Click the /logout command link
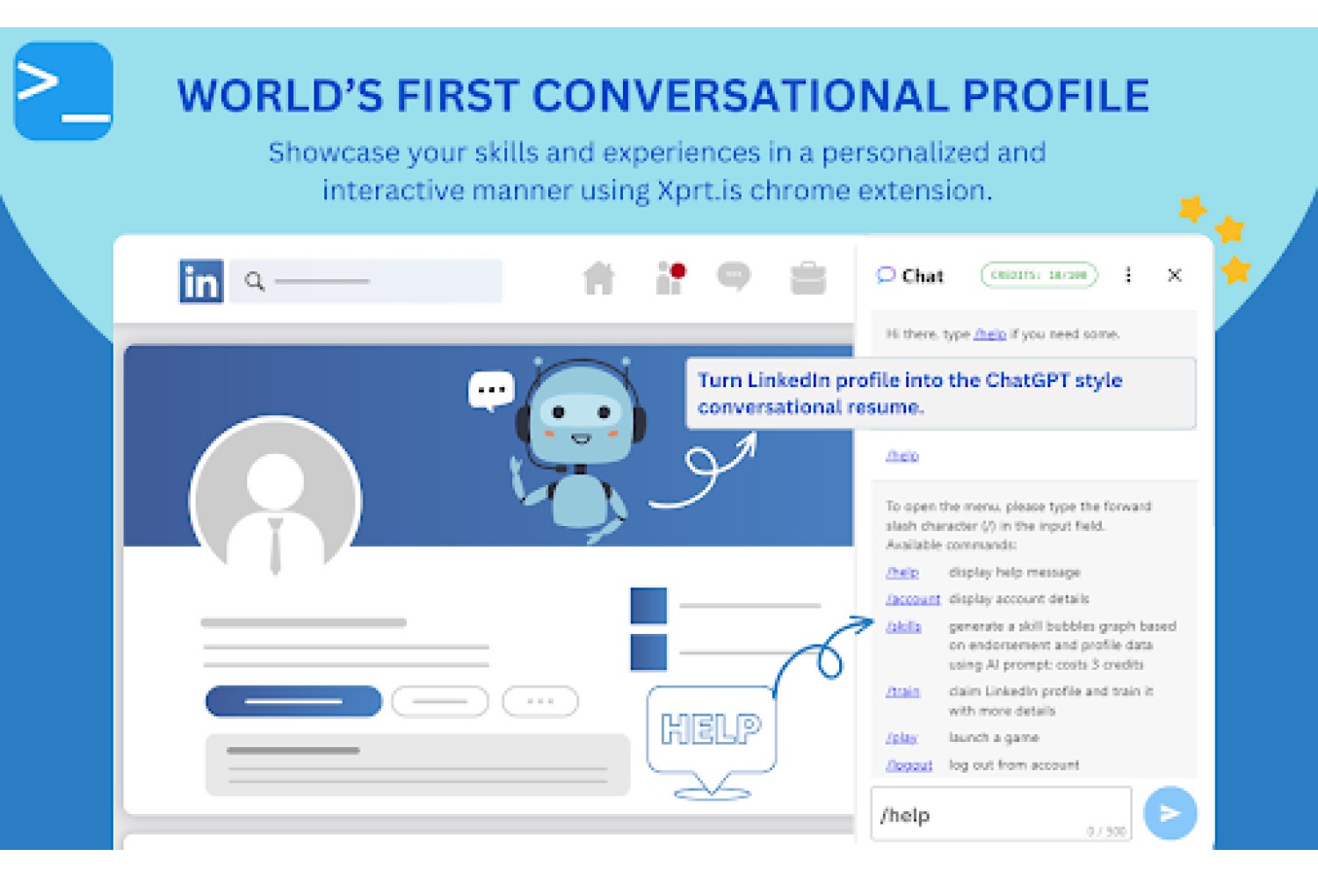Image resolution: width=1318 pixels, height=878 pixels. (909, 766)
